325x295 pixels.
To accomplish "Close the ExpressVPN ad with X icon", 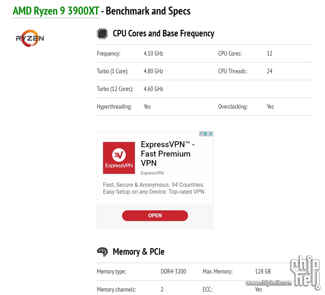I will (x=211, y=134).
